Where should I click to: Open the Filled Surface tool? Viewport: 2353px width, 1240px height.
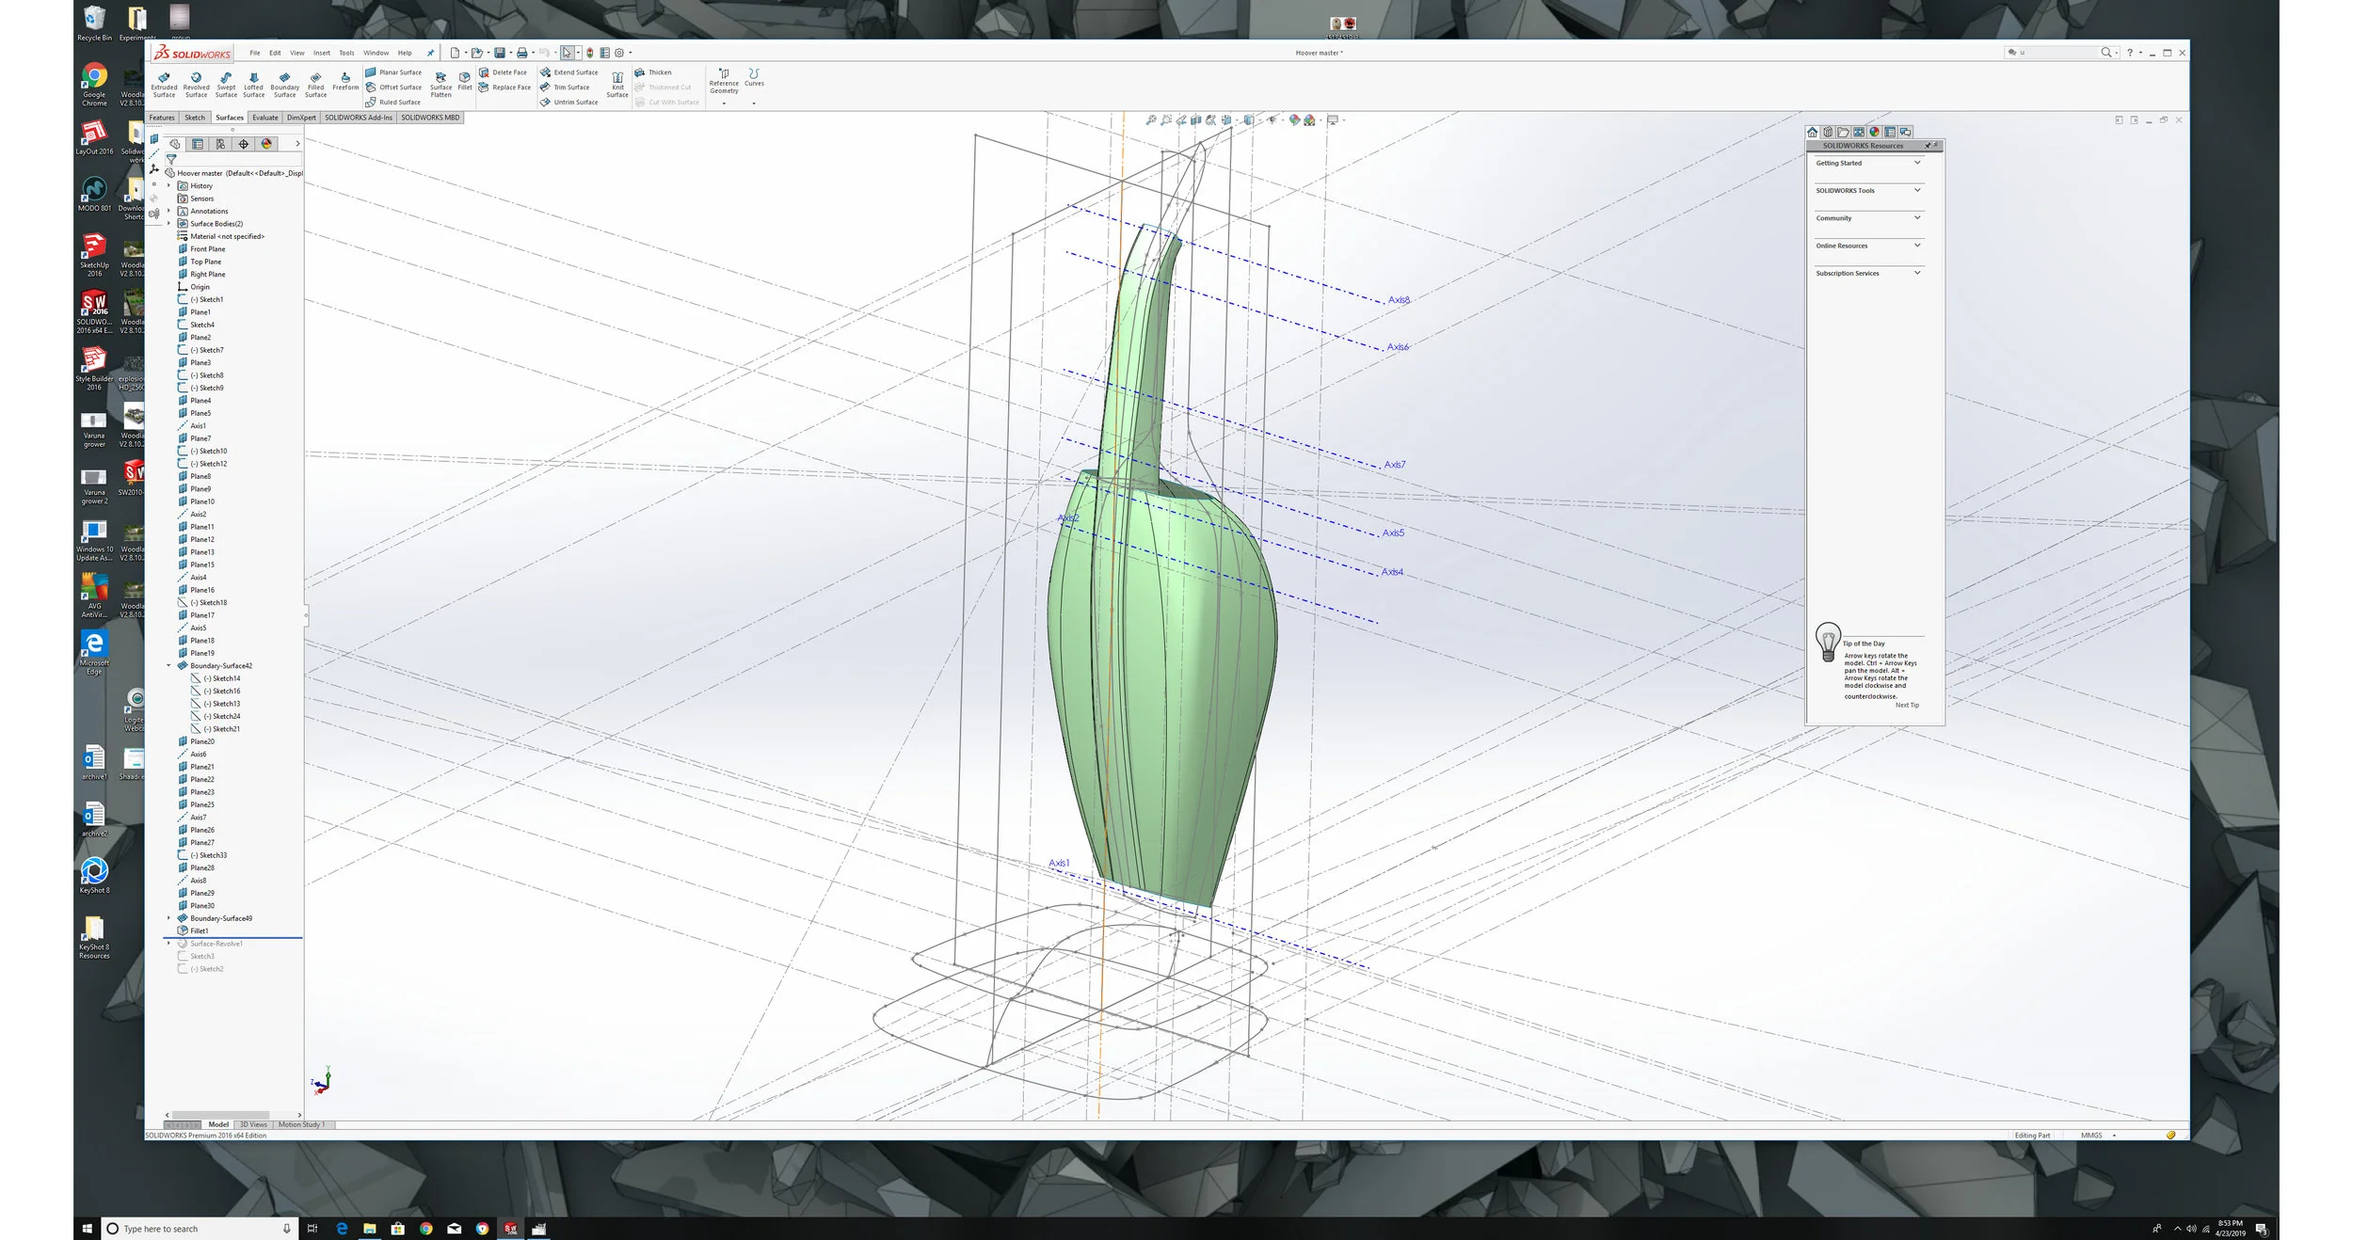(x=316, y=83)
